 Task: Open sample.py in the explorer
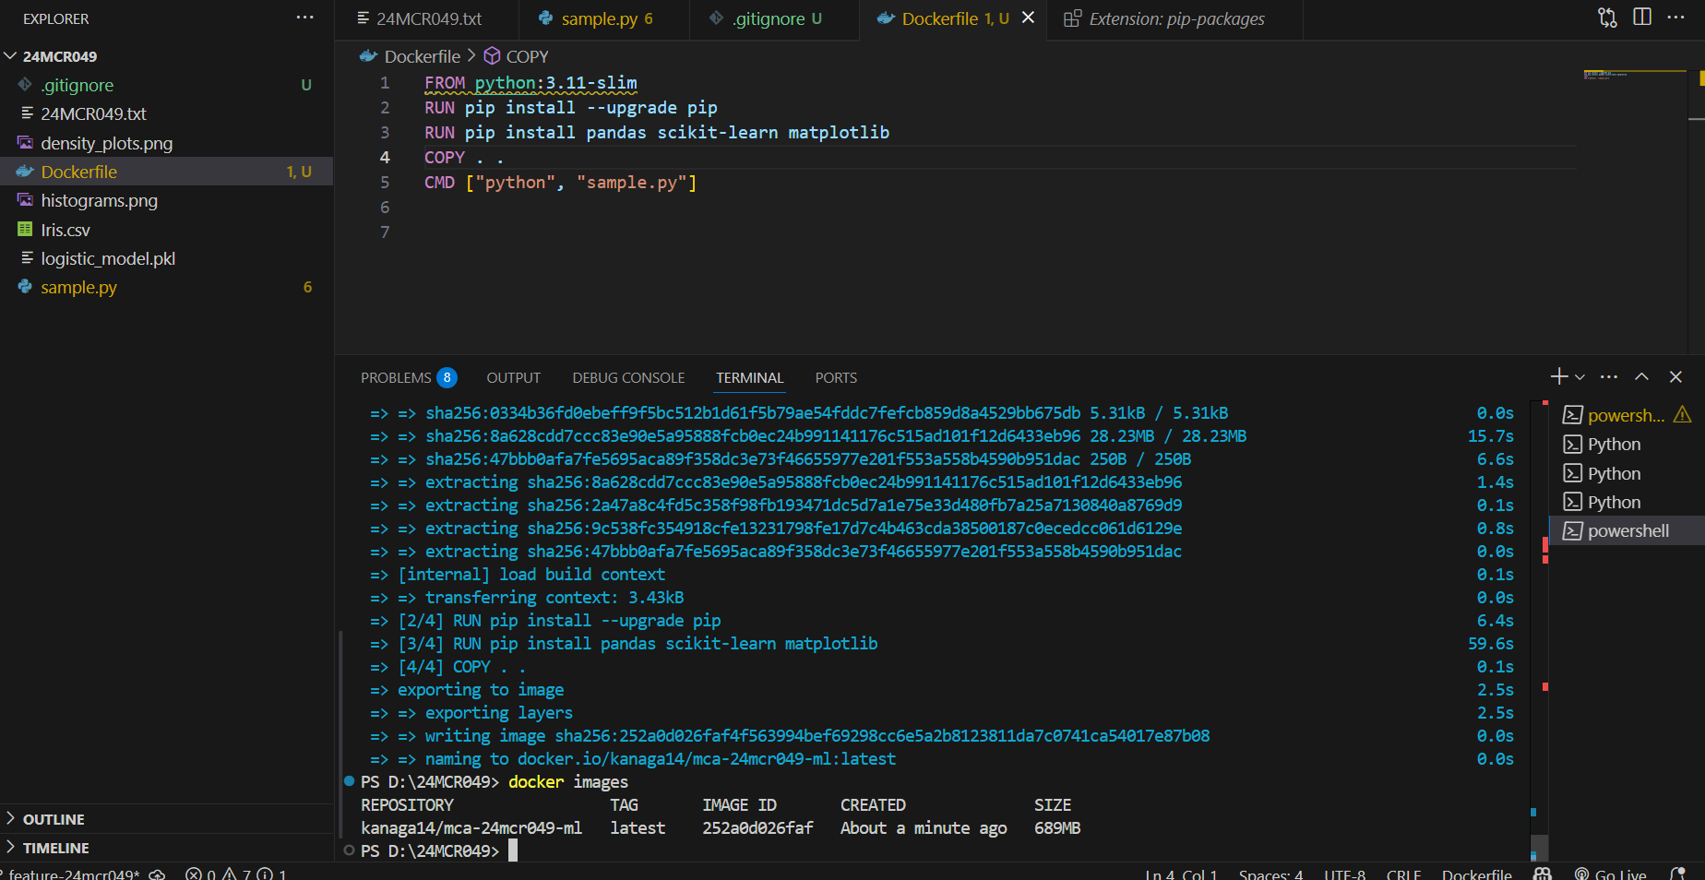[166, 287]
